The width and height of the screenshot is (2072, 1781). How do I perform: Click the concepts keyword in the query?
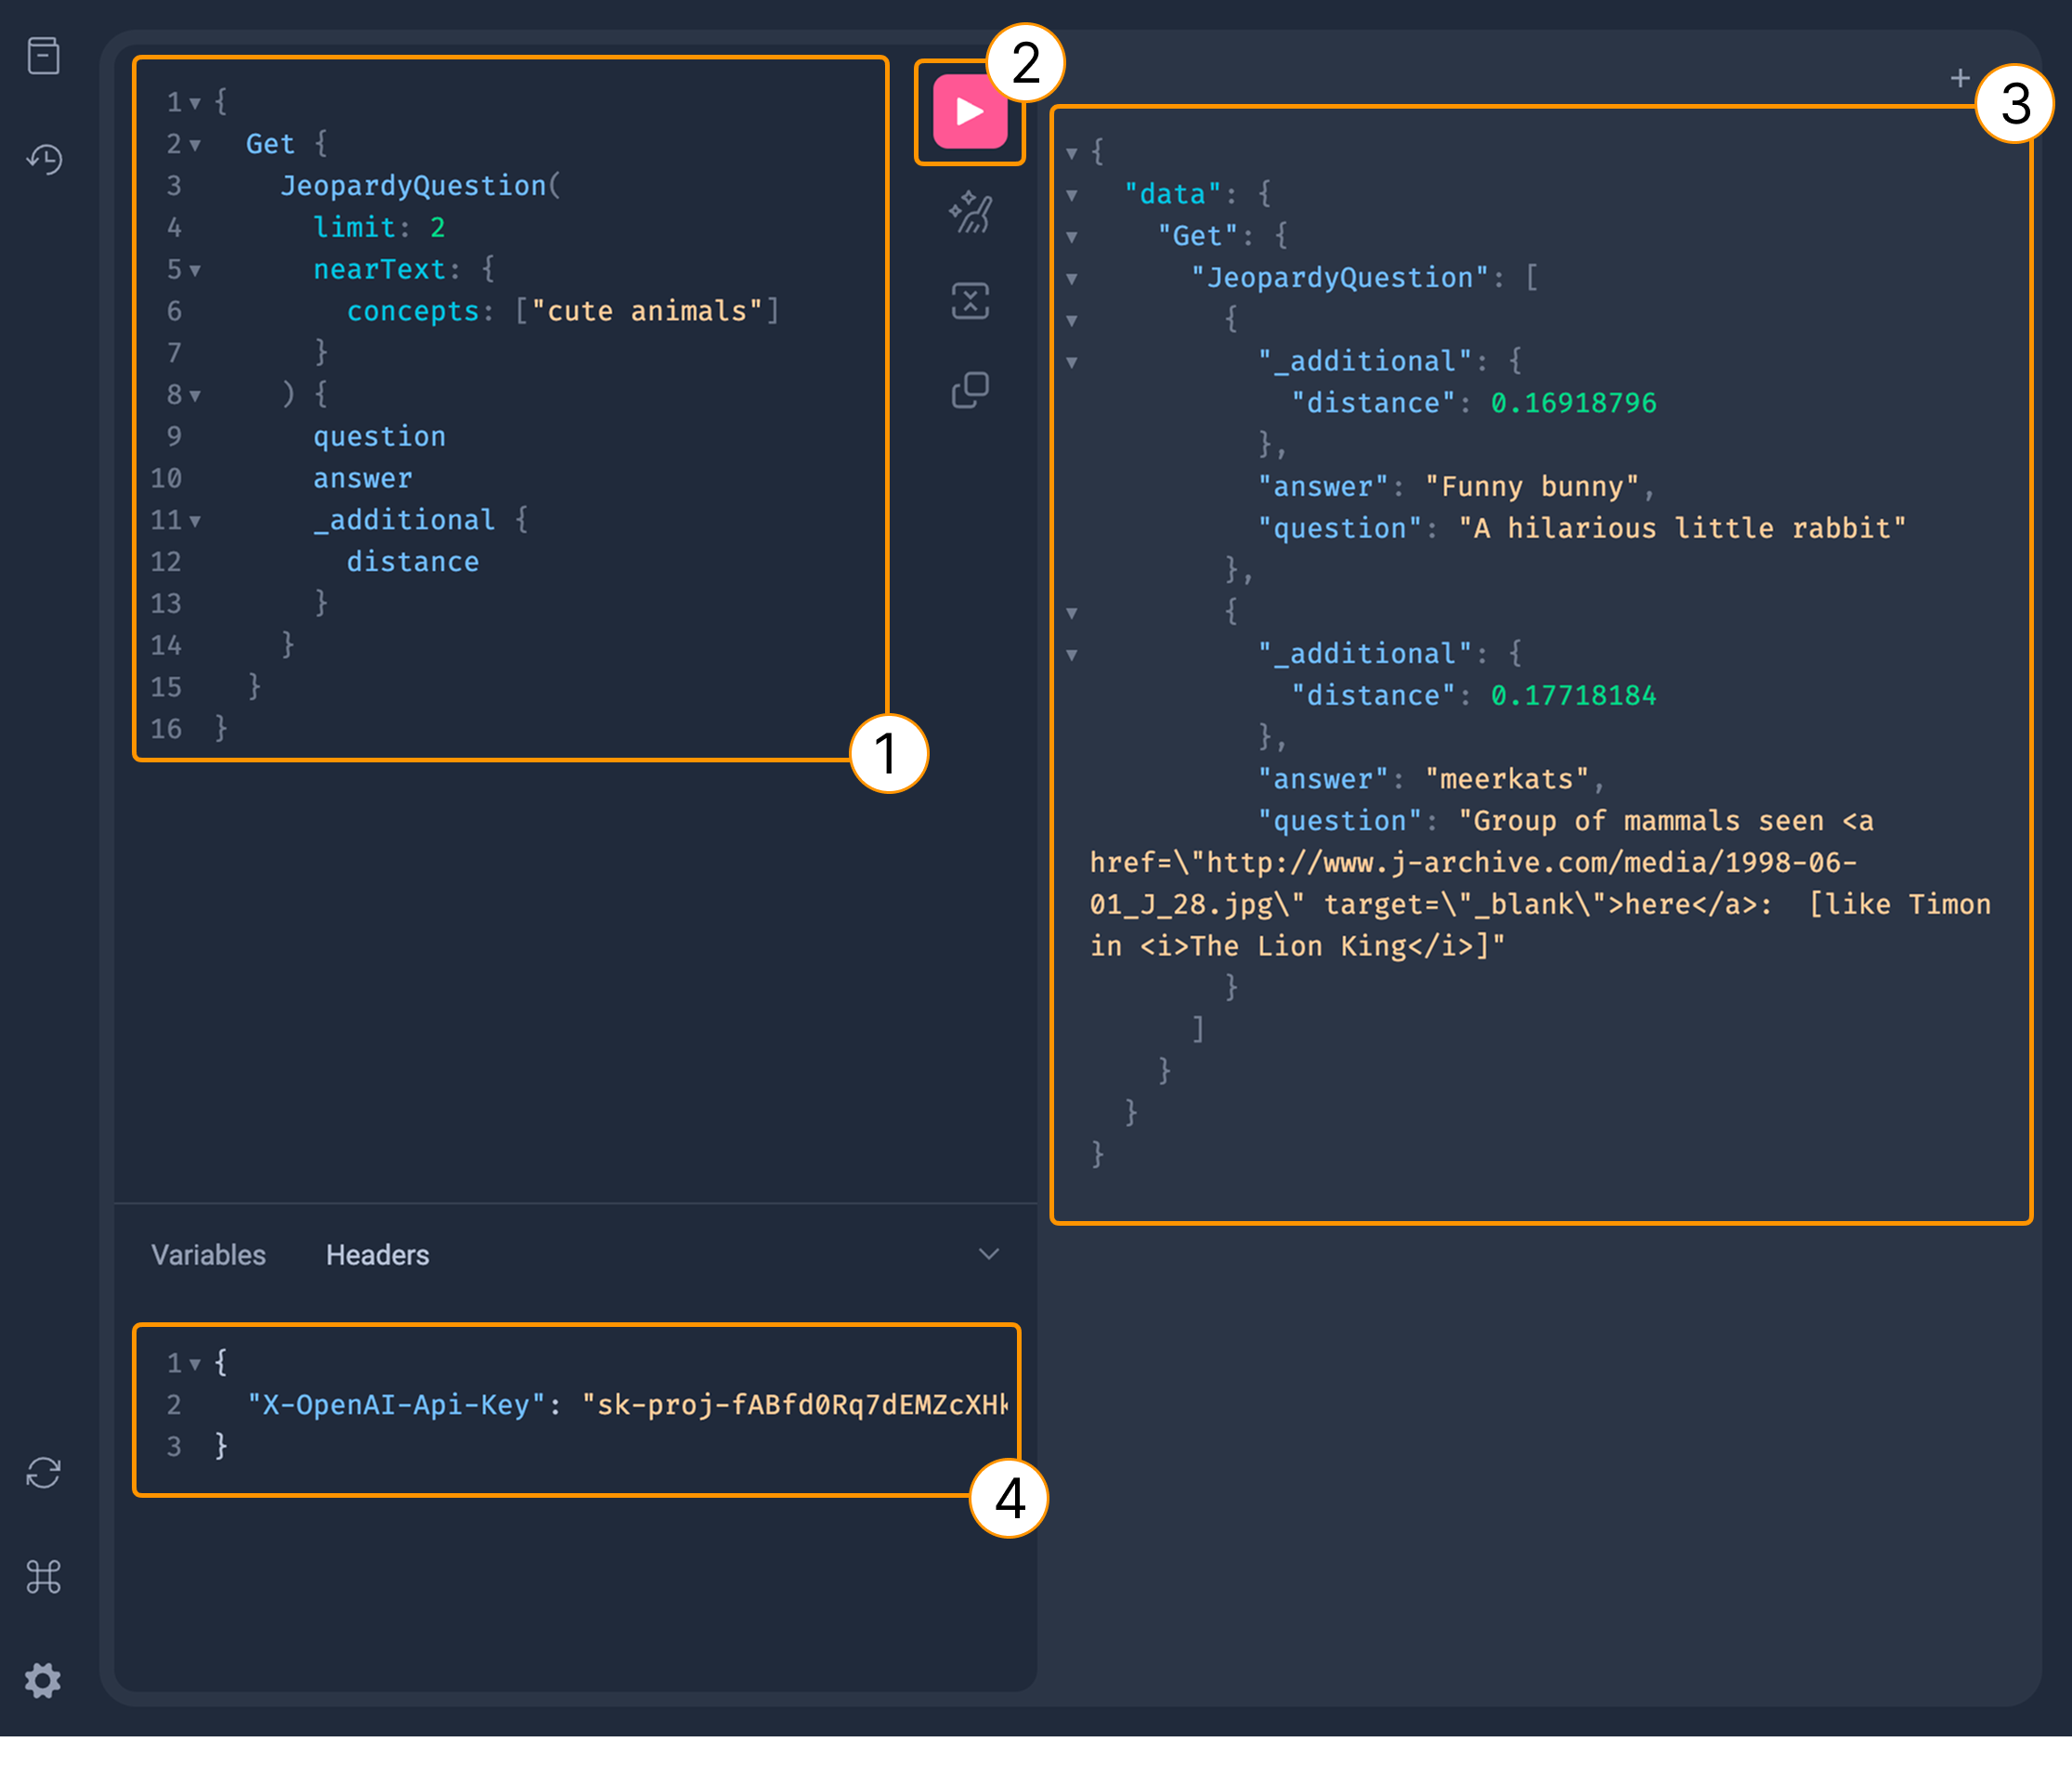coord(412,311)
